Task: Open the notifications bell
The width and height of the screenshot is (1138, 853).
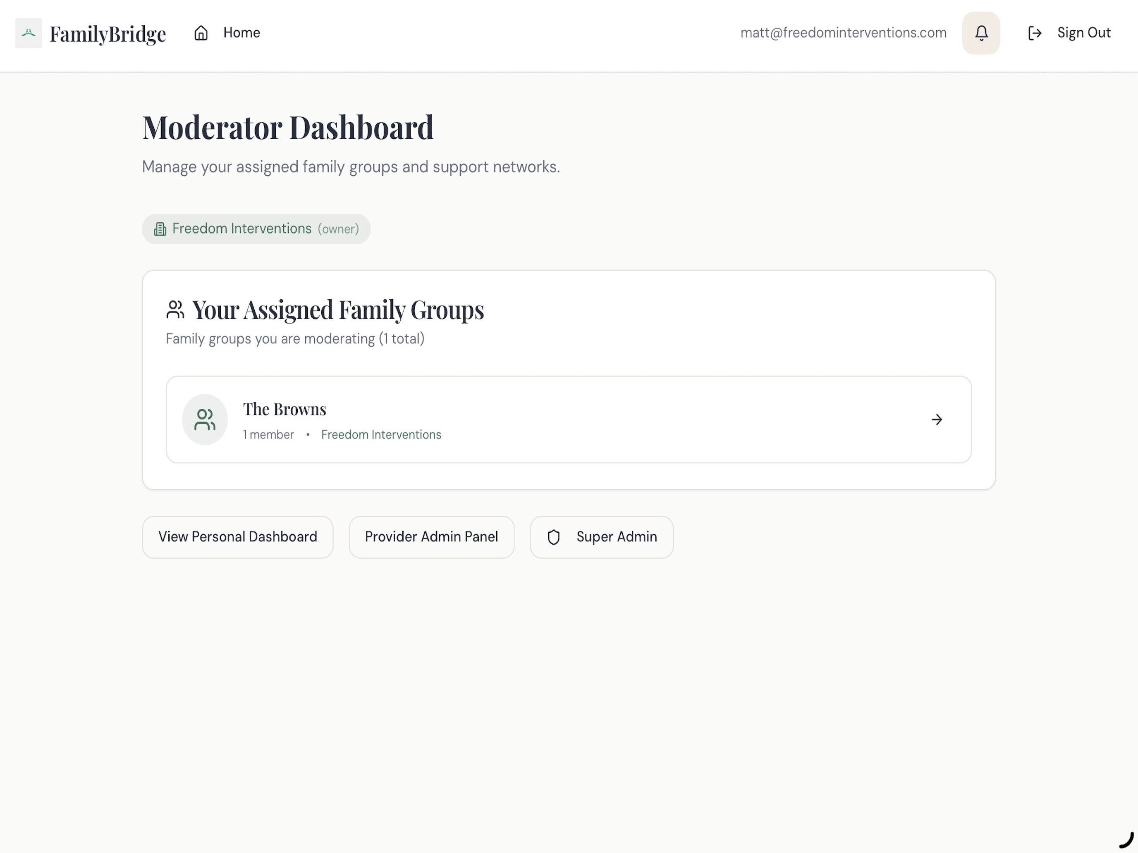Action: [x=981, y=33]
